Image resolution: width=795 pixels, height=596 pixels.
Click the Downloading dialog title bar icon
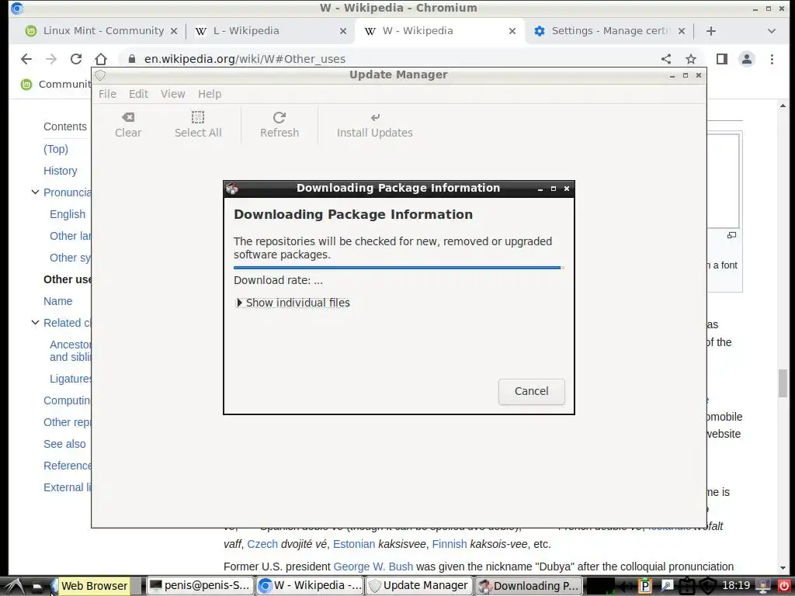tap(231, 188)
